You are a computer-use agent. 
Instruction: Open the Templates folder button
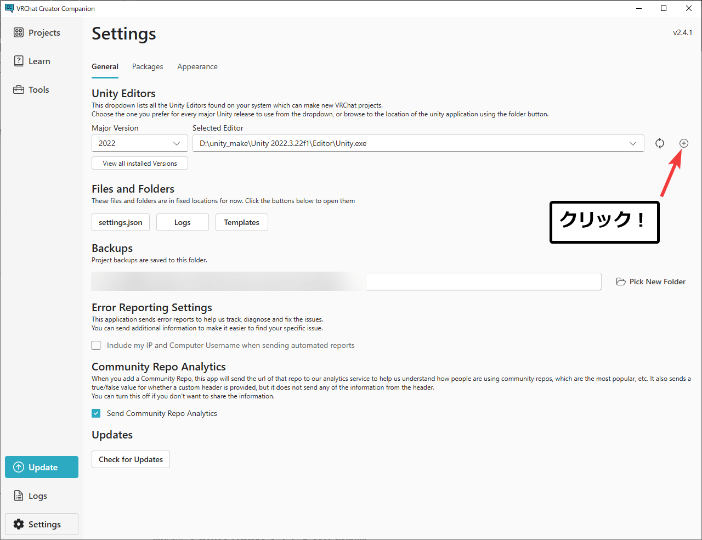(x=242, y=222)
